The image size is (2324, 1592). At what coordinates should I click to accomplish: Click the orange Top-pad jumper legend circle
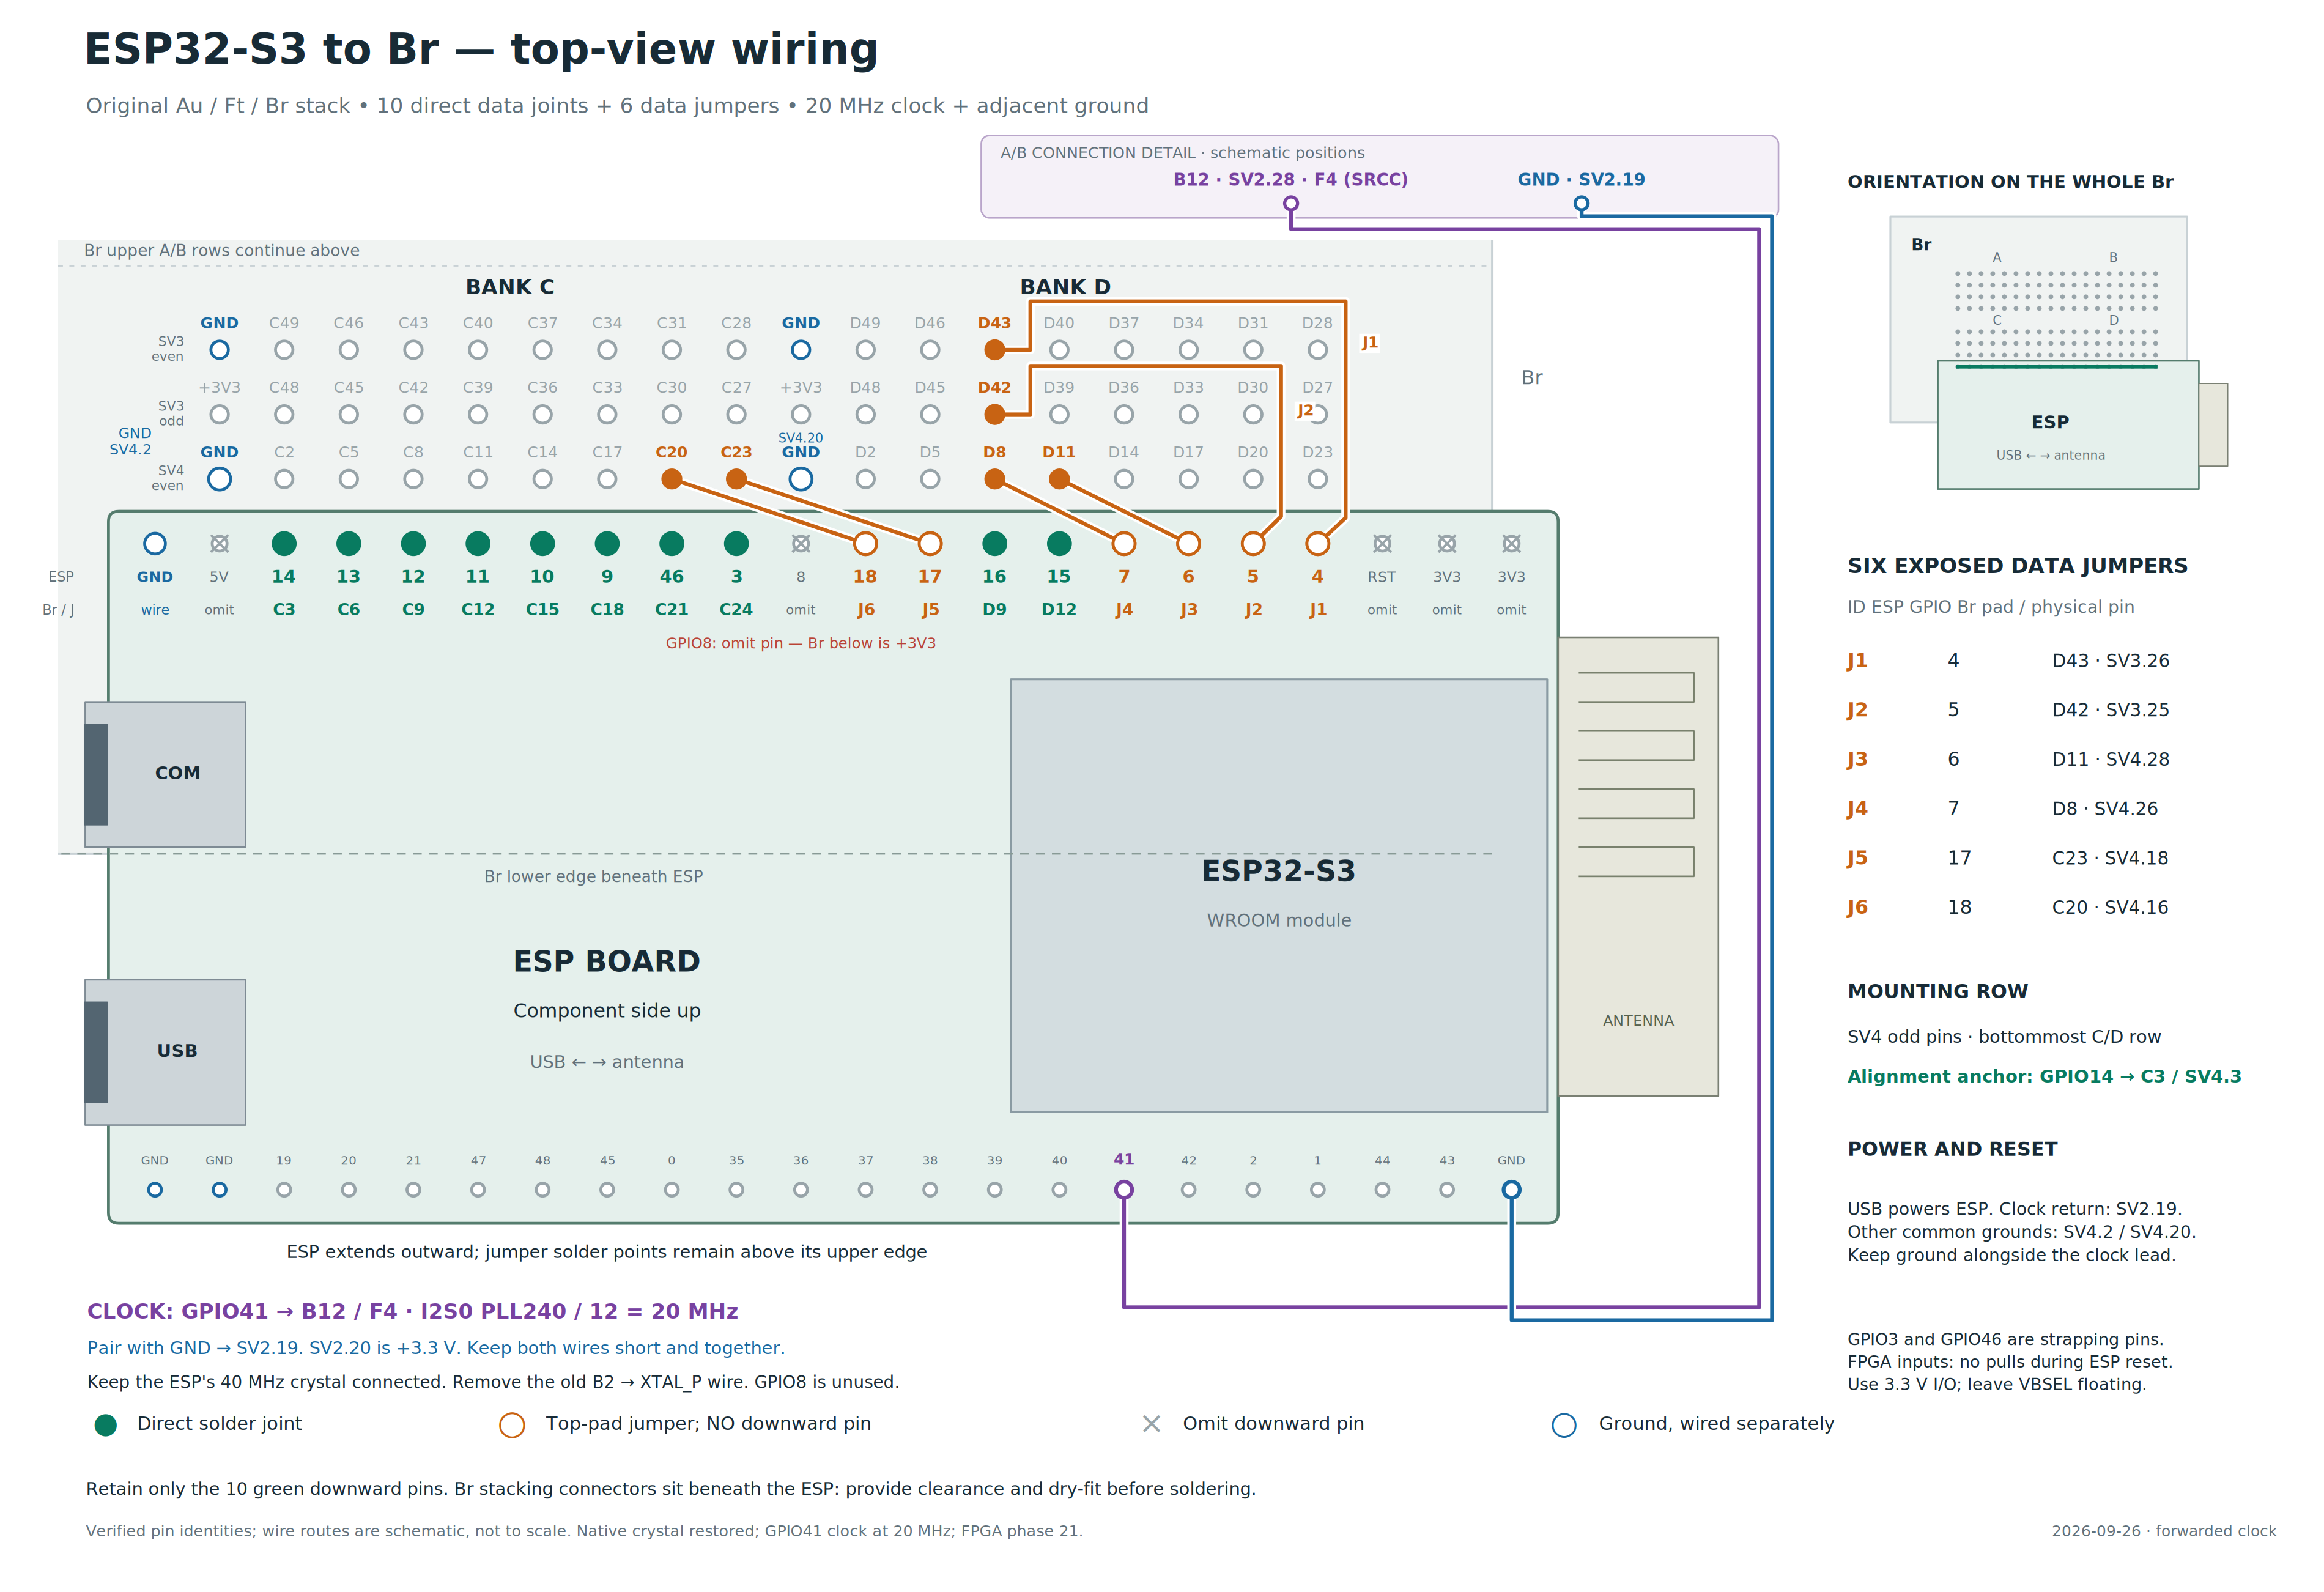512,1425
